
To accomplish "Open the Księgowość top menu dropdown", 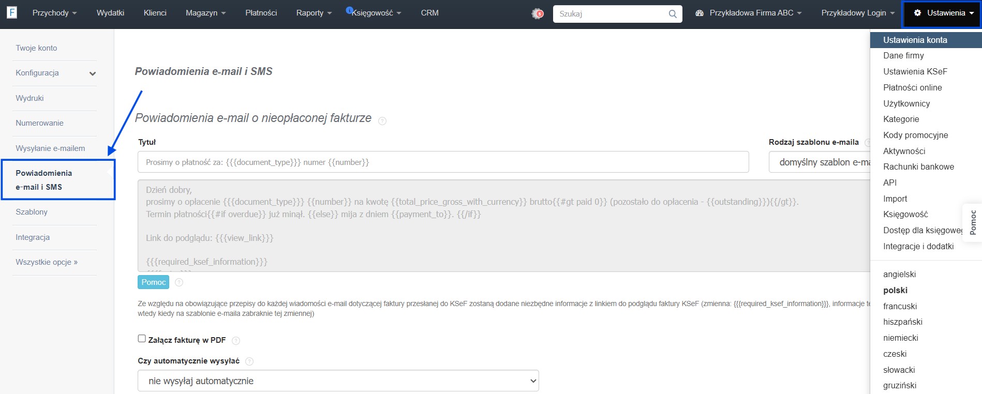I will (x=376, y=13).
